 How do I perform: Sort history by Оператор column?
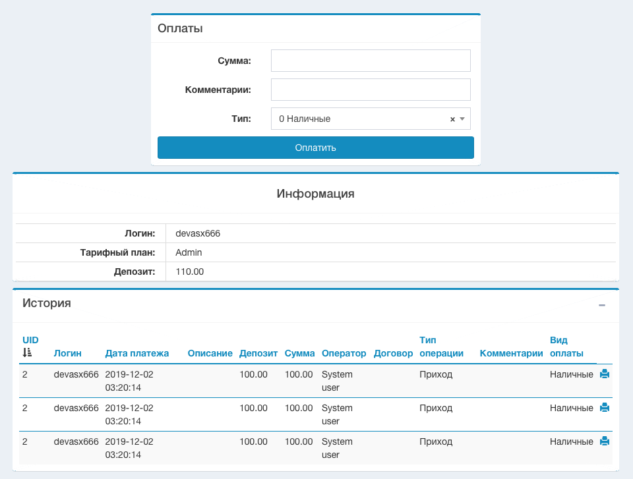[x=344, y=353]
